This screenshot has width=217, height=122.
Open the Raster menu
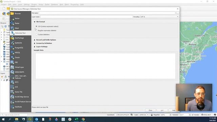pos(47,4)
